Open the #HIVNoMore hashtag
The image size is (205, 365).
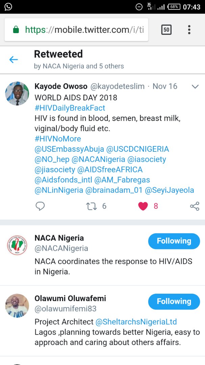(58, 139)
